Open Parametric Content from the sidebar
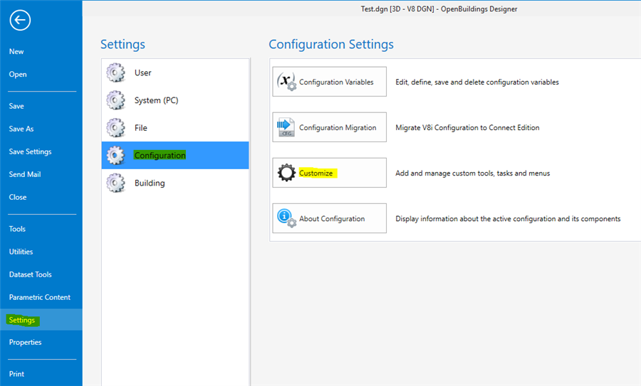The height and width of the screenshot is (386, 641). point(41,297)
